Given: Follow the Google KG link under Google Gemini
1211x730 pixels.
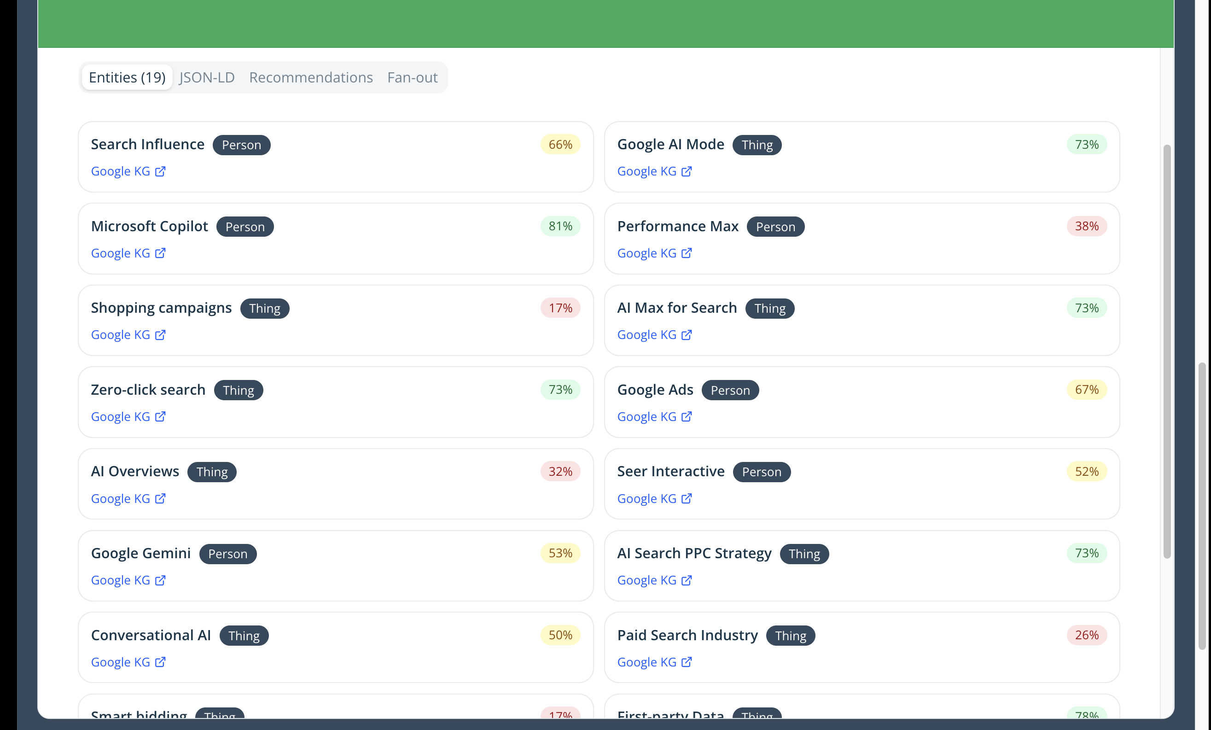Looking at the screenshot, I should pyautogui.click(x=128, y=580).
